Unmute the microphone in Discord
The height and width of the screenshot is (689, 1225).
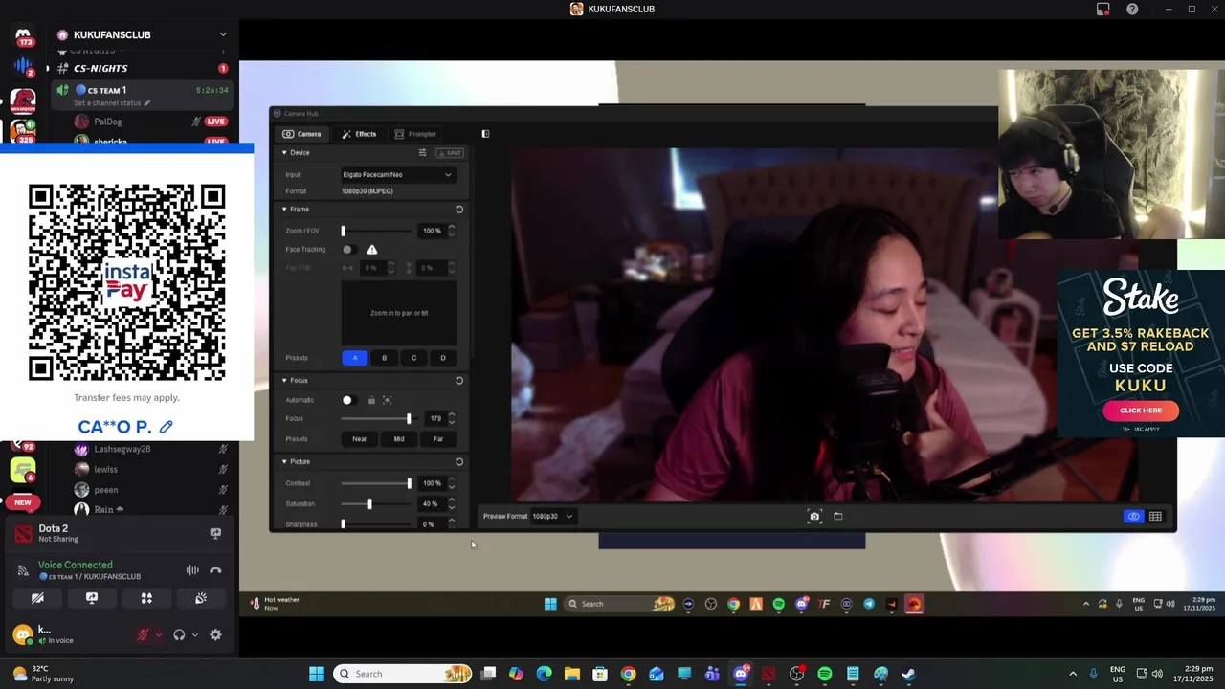pos(143,634)
